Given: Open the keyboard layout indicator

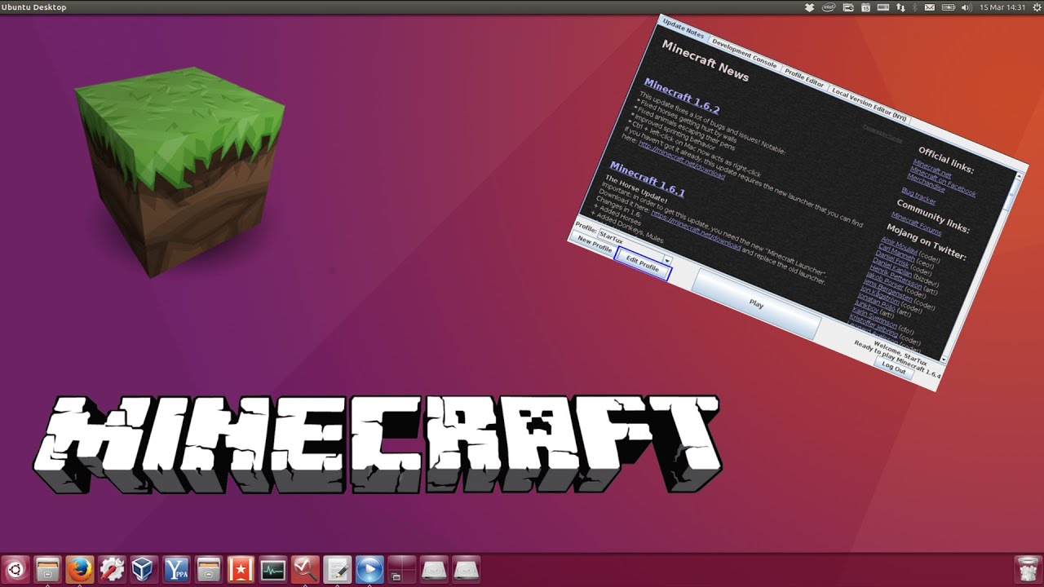Looking at the screenshot, I should tap(883, 7).
